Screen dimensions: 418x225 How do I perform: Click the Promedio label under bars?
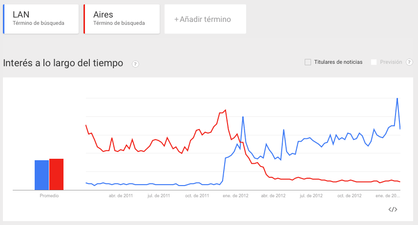(x=49, y=196)
